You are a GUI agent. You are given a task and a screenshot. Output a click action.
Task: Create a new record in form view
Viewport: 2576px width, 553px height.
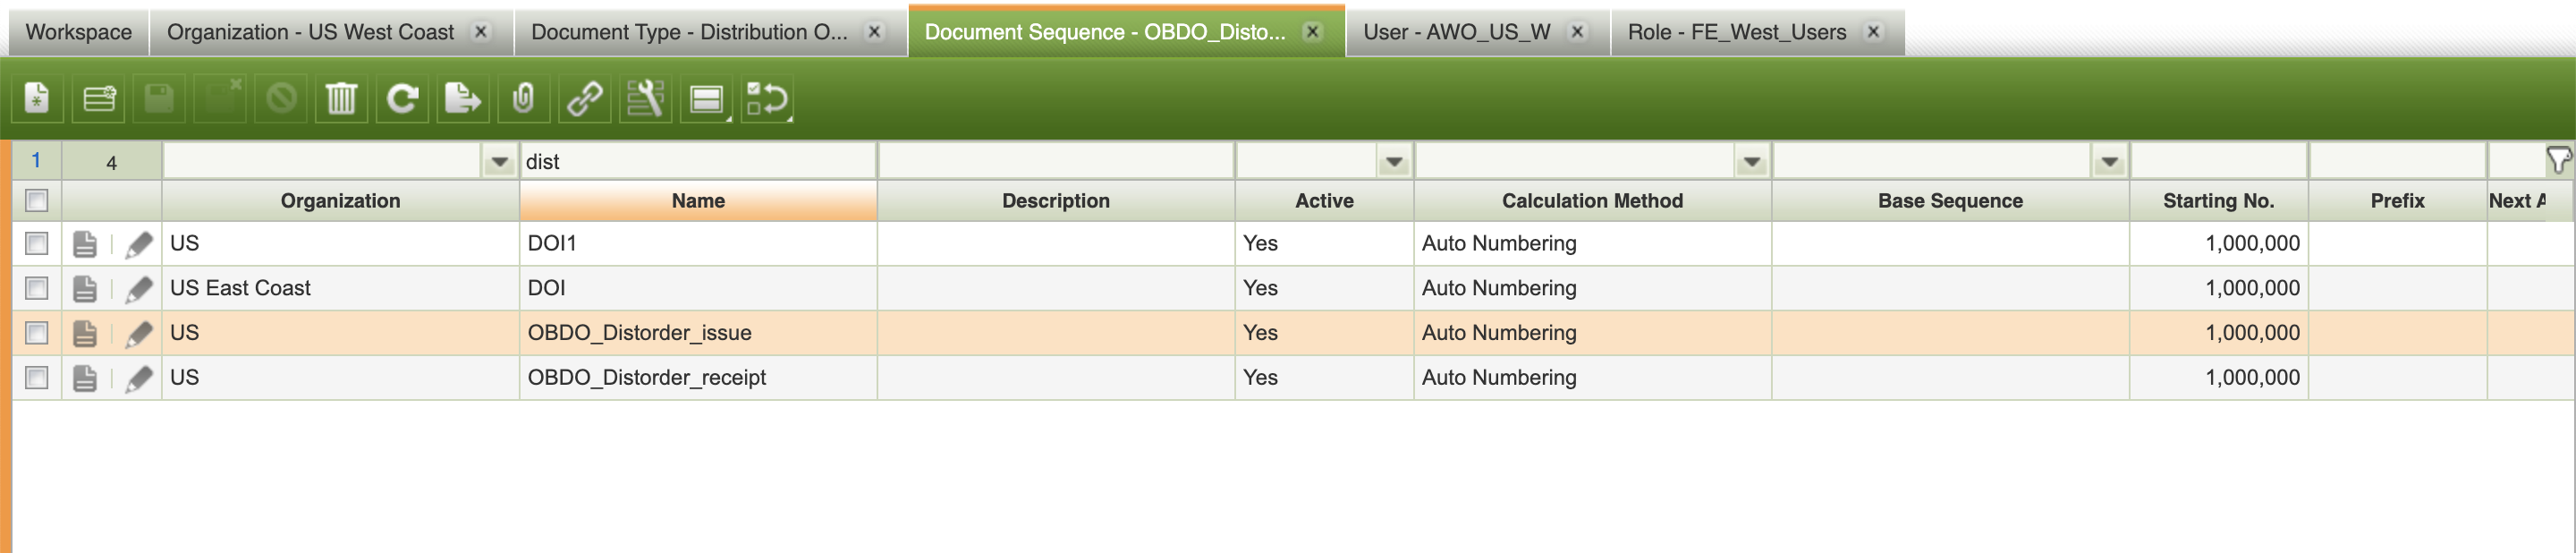click(x=37, y=99)
